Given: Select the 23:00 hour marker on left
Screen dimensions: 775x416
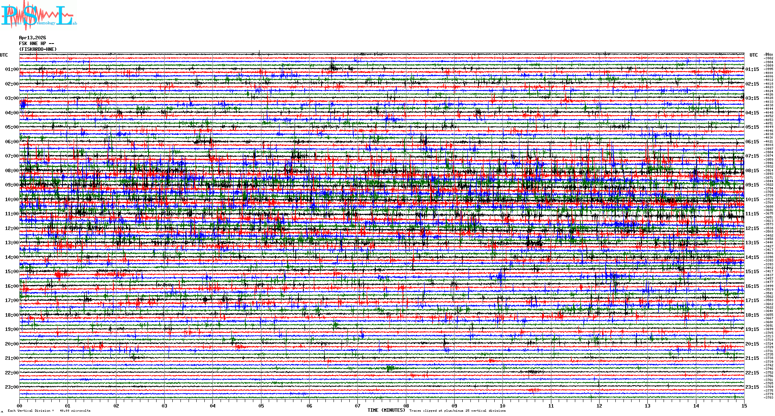Looking at the screenshot, I should [x=12, y=387].
